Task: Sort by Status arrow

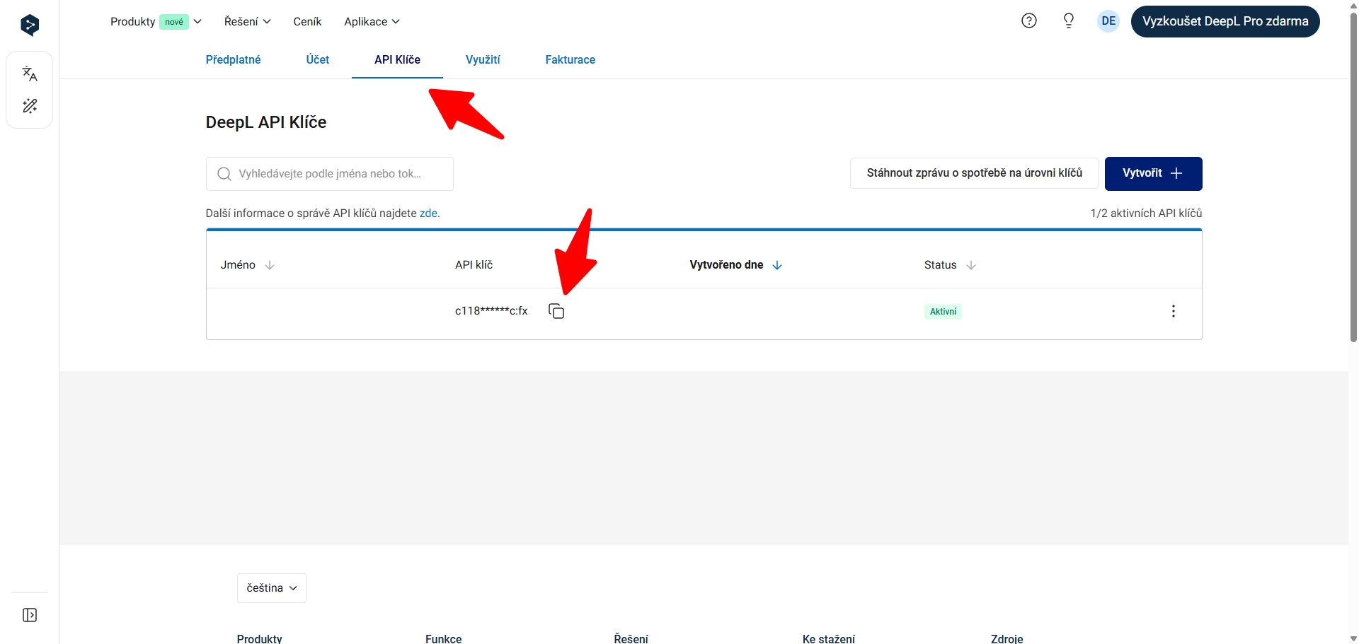Action: click(971, 265)
